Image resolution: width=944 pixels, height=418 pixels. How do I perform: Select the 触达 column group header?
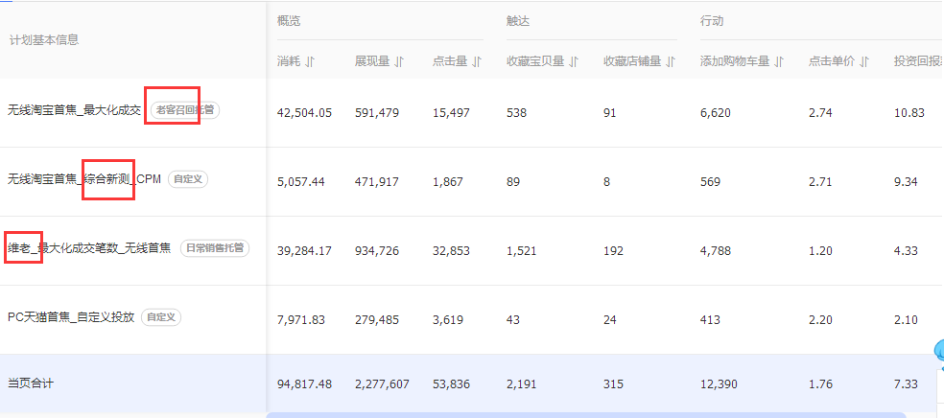pyautogui.click(x=518, y=20)
